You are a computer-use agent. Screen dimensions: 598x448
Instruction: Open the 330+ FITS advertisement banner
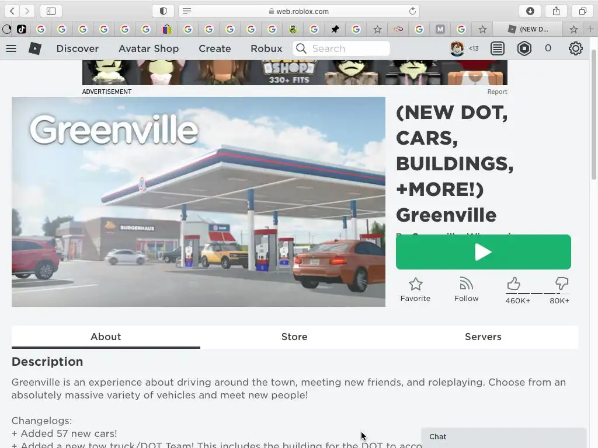click(295, 72)
